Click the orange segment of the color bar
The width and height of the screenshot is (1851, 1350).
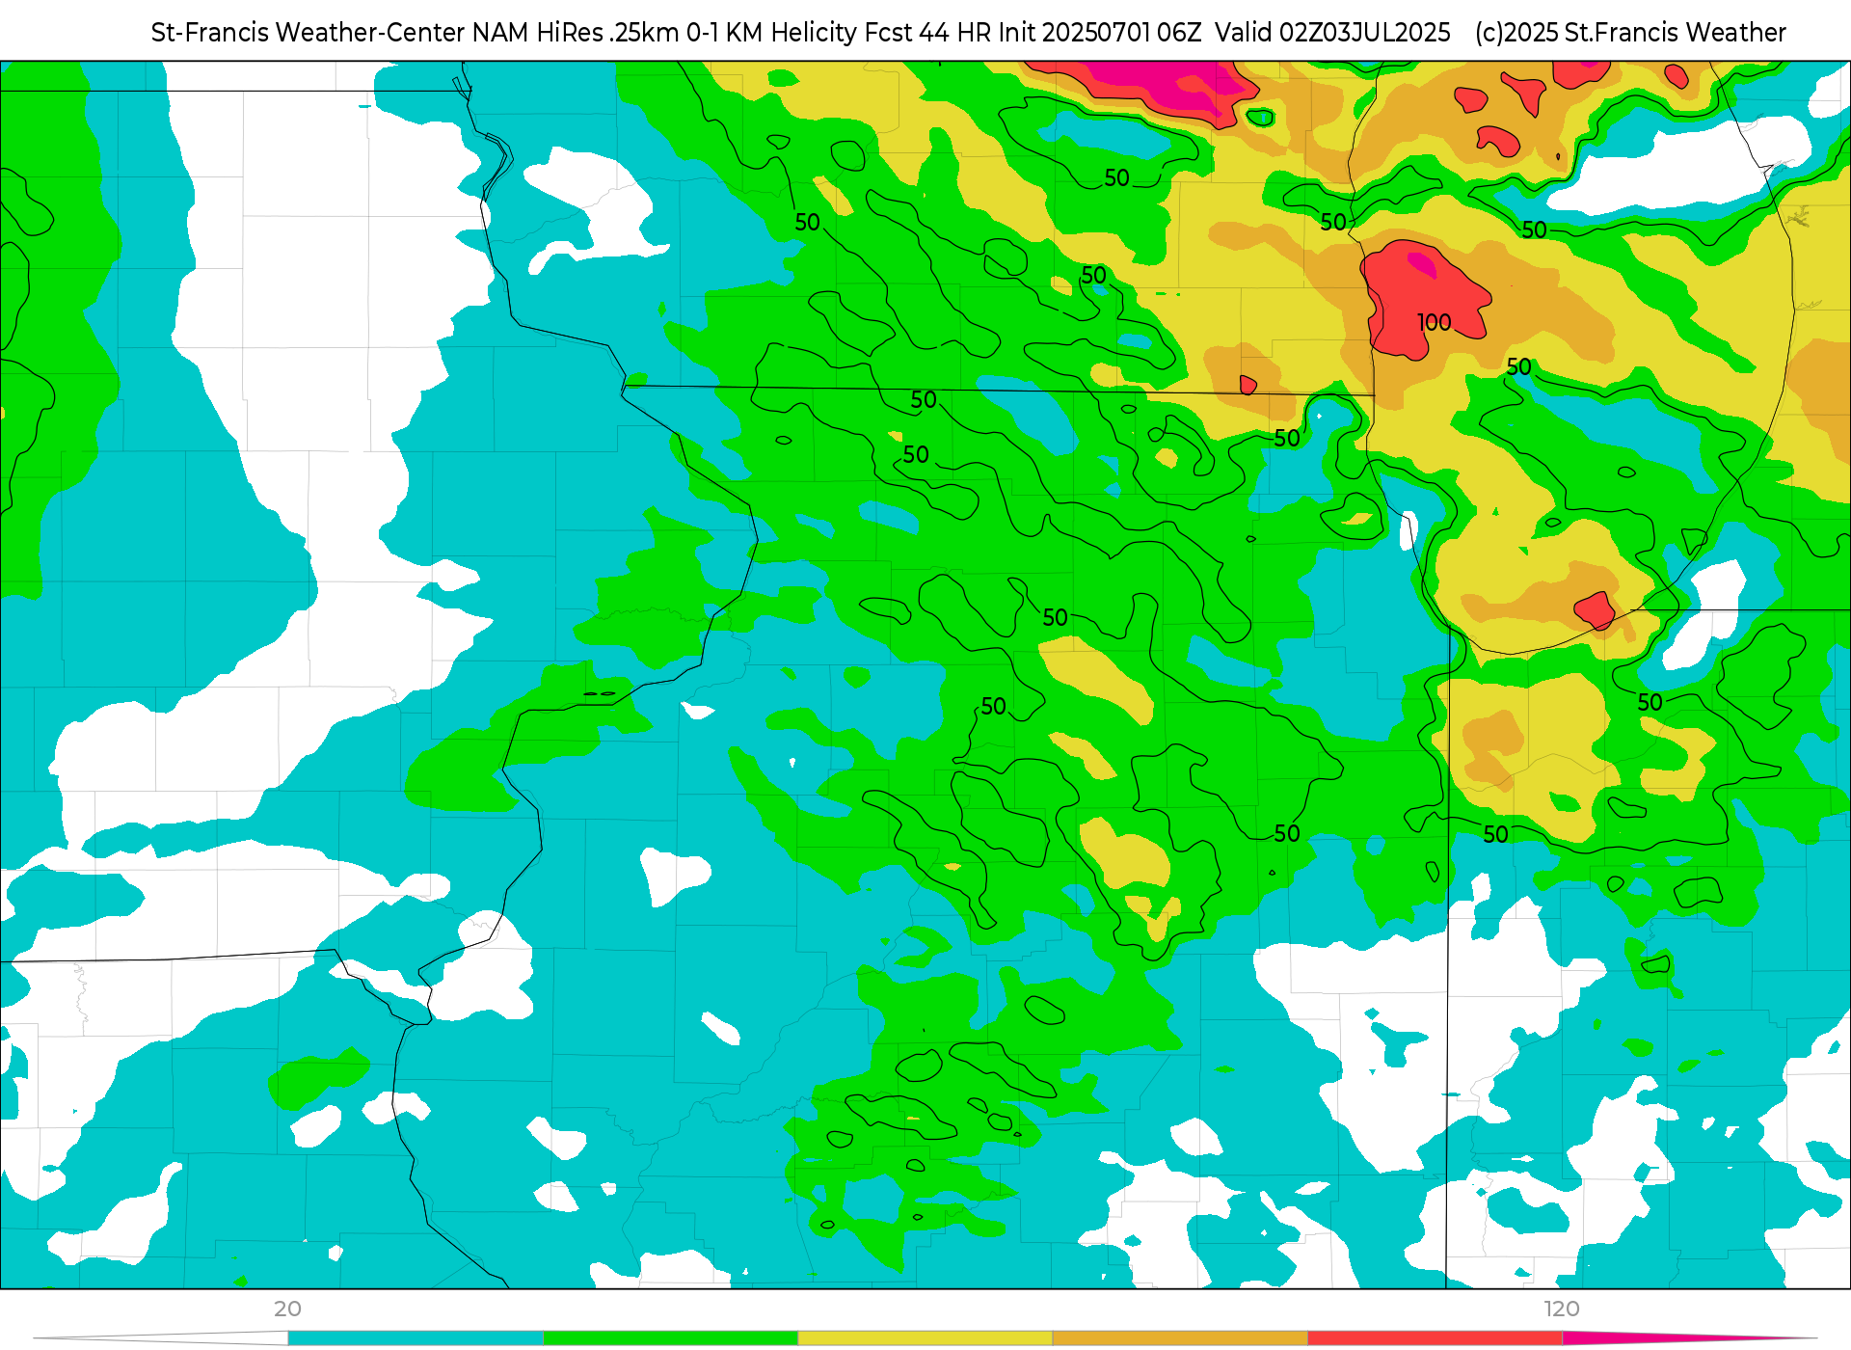coord(1180,1338)
